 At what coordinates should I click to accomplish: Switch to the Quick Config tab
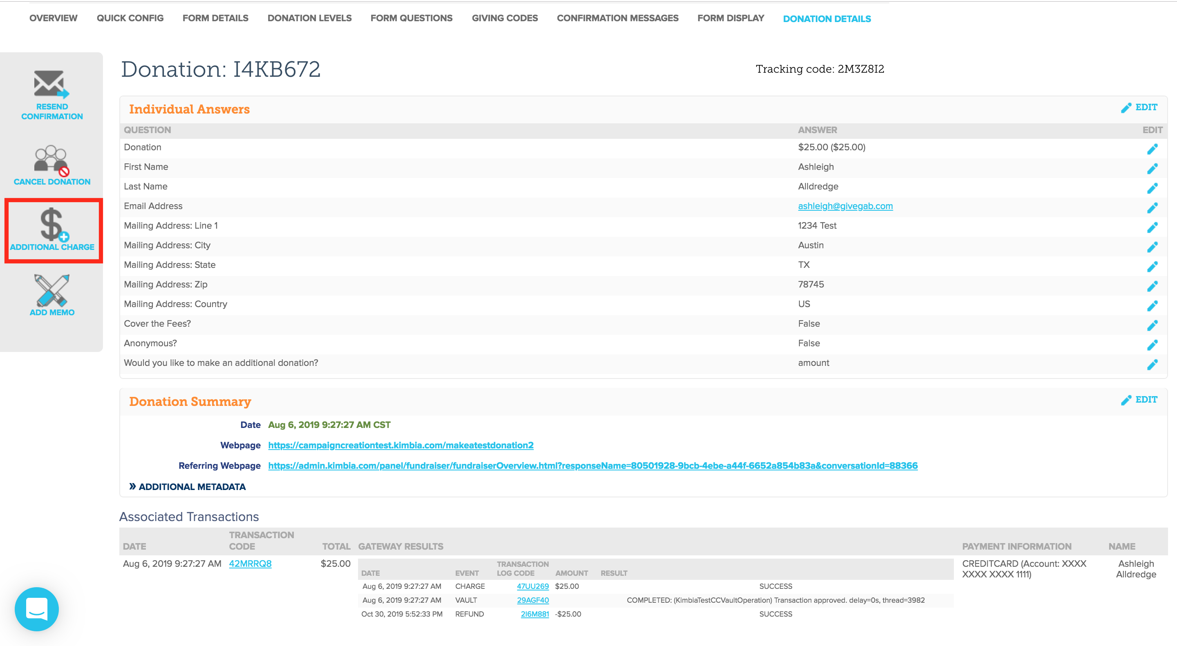(x=130, y=18)
